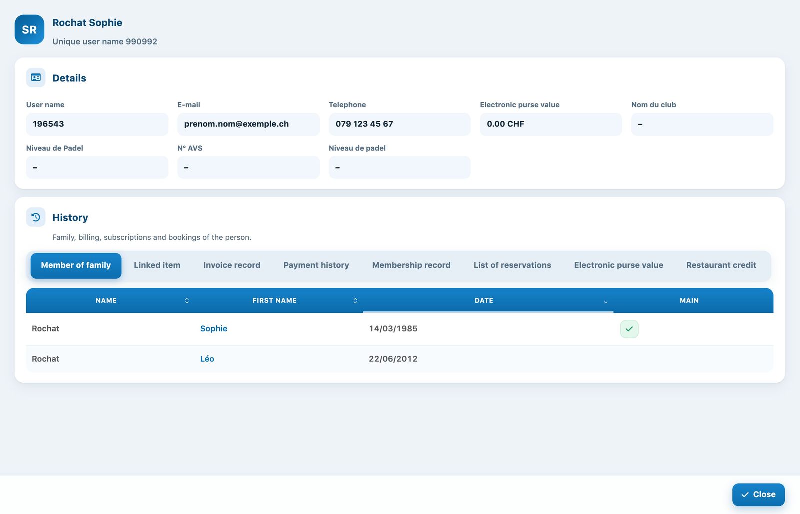Click the NAME column header label
Viewport: 800px width, 514px height.
(x=106, y=300)
